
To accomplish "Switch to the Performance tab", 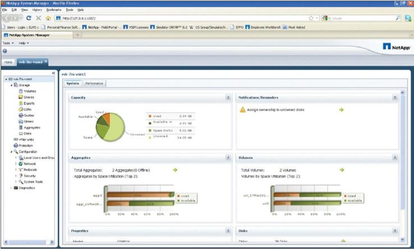I will 94,84.
